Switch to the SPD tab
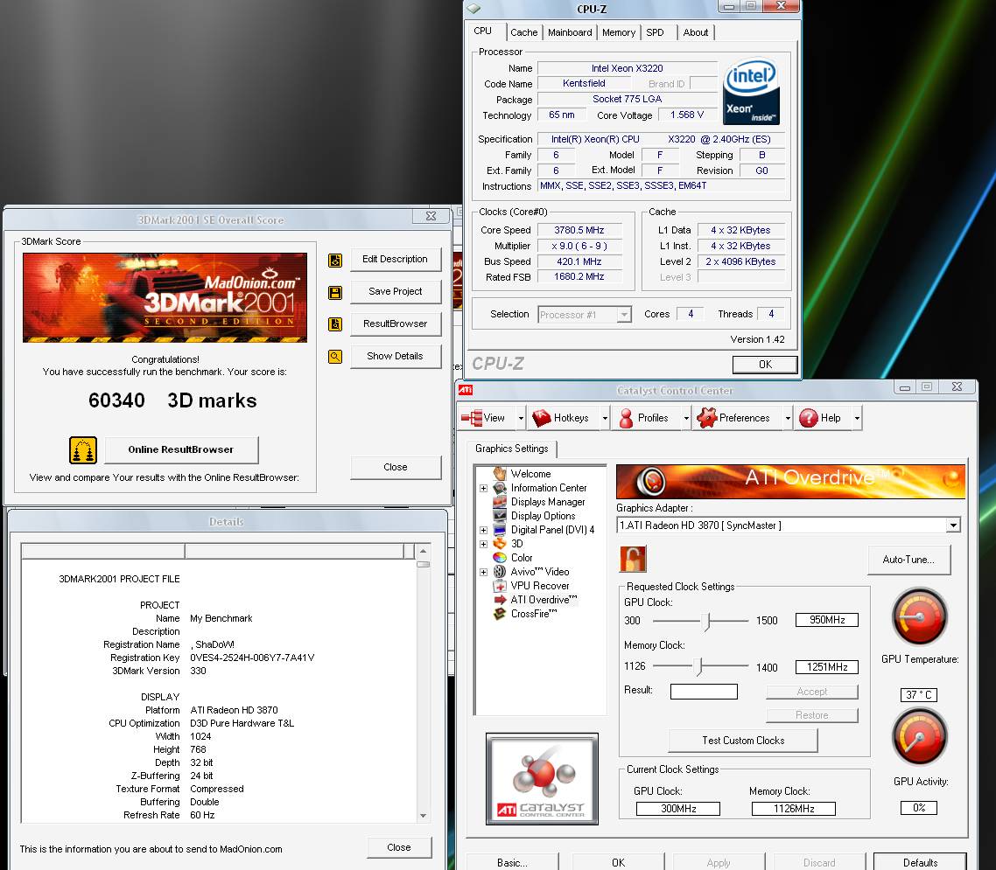This screenshot has height=870, width=996. click(655, 32)
